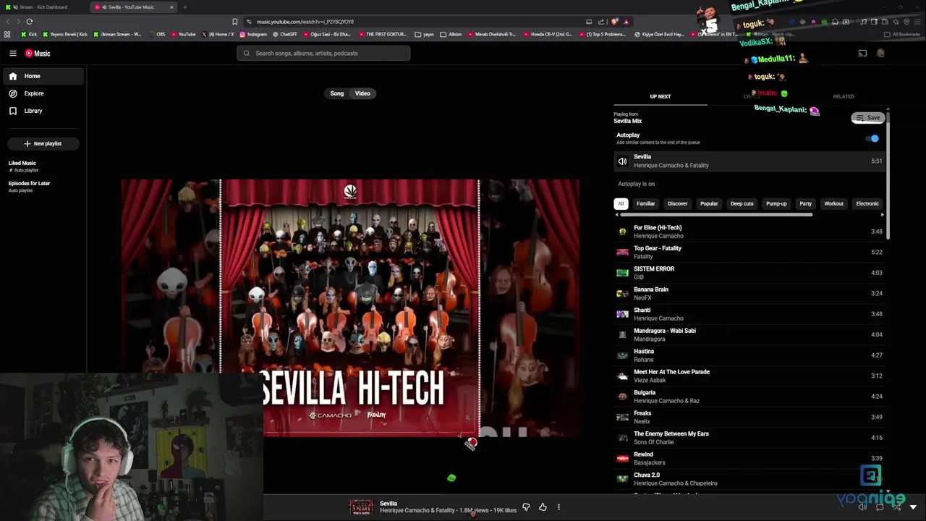
Task: Open more actions menu in player bar
Action: [x=558, y=507]
